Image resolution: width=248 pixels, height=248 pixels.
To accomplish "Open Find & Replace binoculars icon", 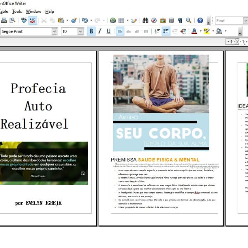I will click(x=145, y=20).
